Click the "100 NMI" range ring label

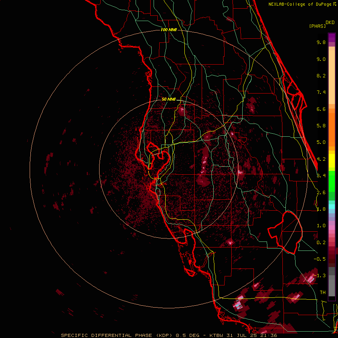[x=169, y=30]
